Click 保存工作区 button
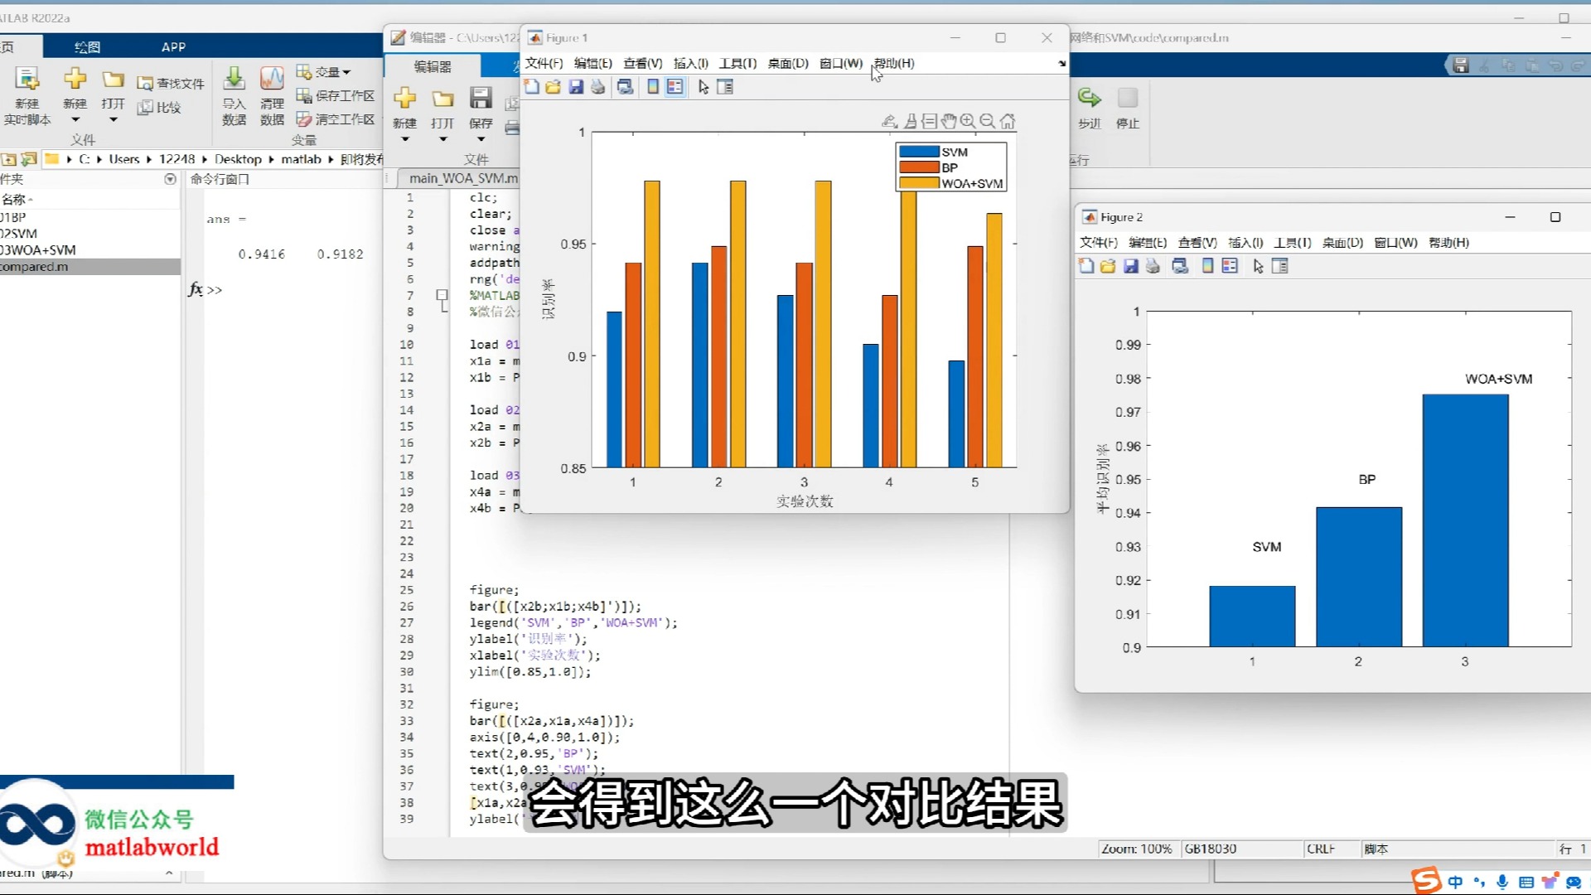 click(336, 95)
